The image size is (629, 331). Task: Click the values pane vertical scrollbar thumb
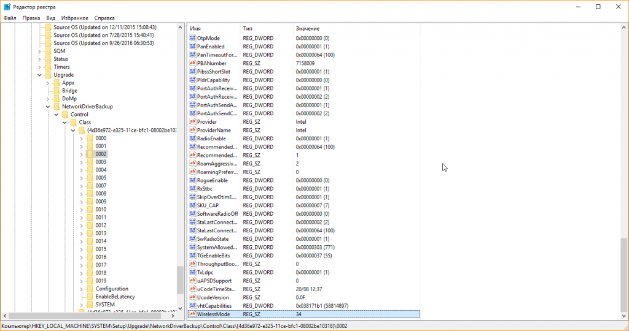click(624, 276)
